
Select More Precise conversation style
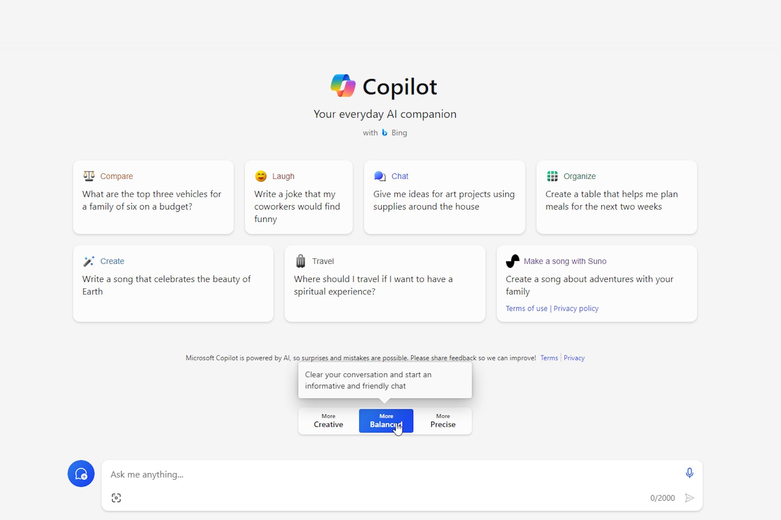[x=443, y=421]
